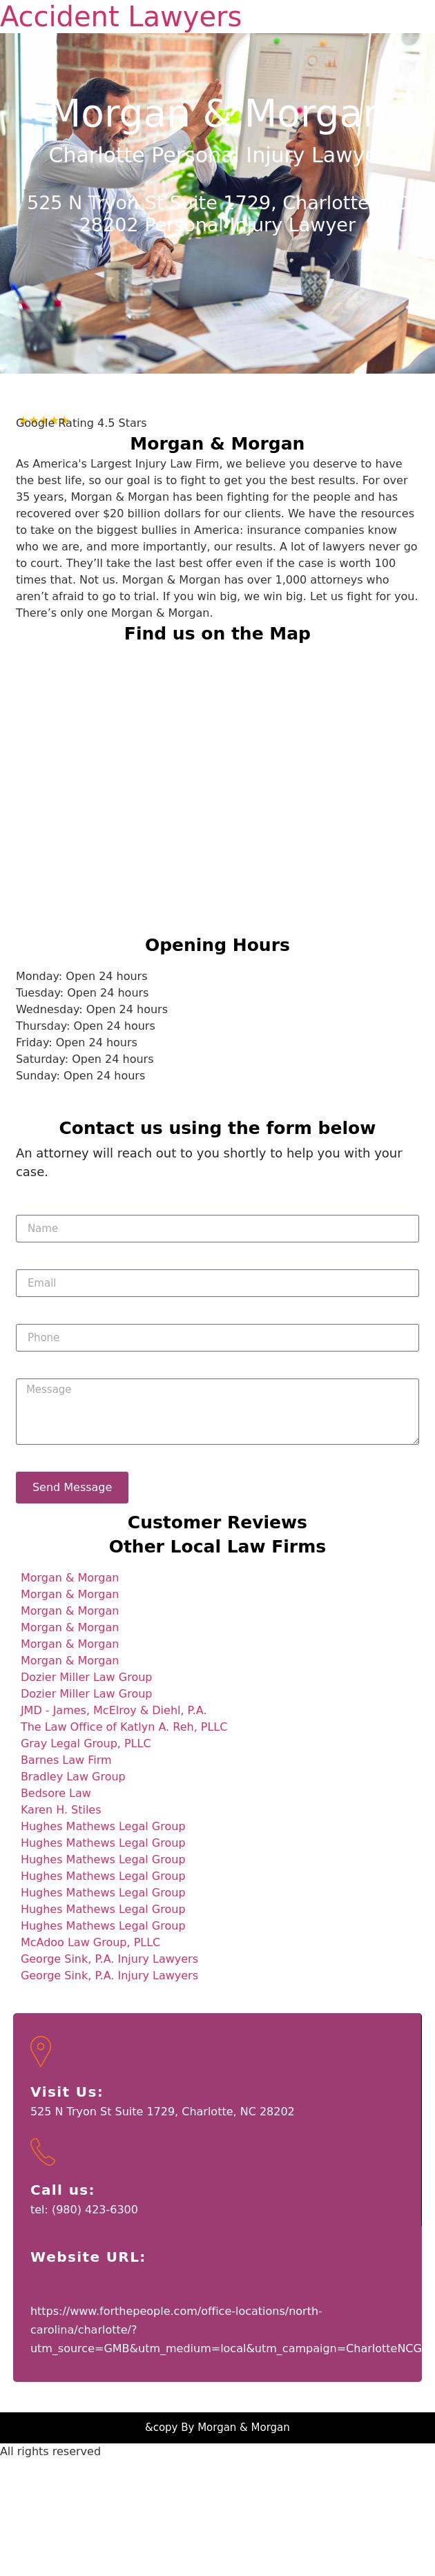This screenshot has height=2576, width=435.
Task: Visit Karen H. Stiles listing
Action: [x=61, y=1810]
